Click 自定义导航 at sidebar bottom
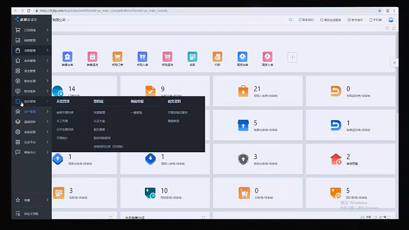 tap(32, 214)
